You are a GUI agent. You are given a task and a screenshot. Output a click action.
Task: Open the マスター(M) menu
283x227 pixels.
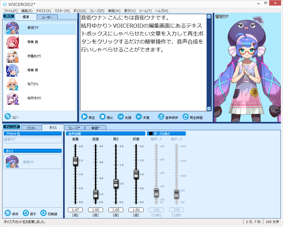[x=62, y=11]
